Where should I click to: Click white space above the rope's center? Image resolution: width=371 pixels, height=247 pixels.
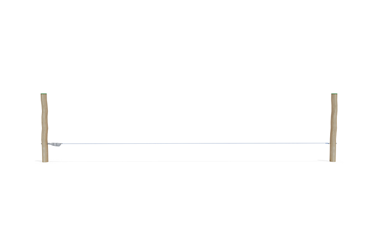190,103
